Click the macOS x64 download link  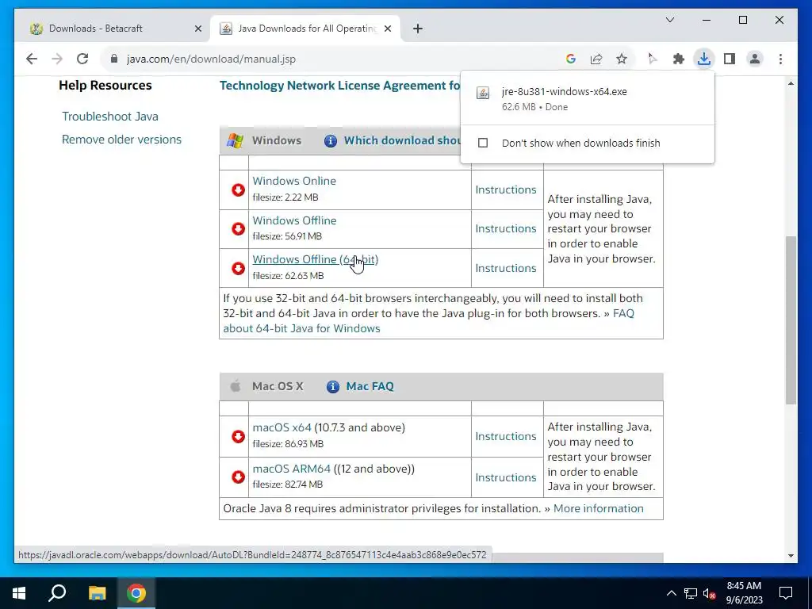click(282, 427)
